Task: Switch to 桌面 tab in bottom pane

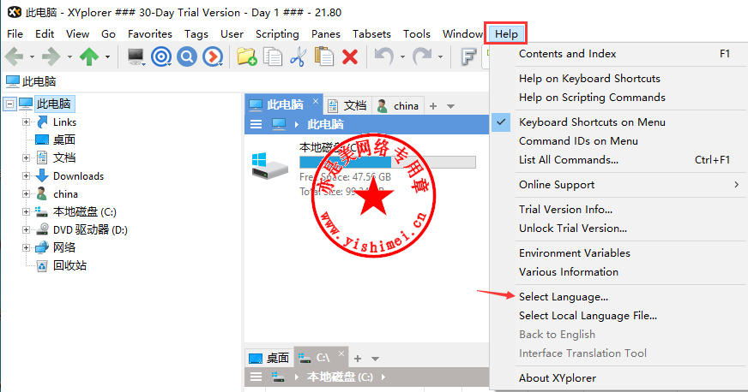Action: [x=269, y=358]
